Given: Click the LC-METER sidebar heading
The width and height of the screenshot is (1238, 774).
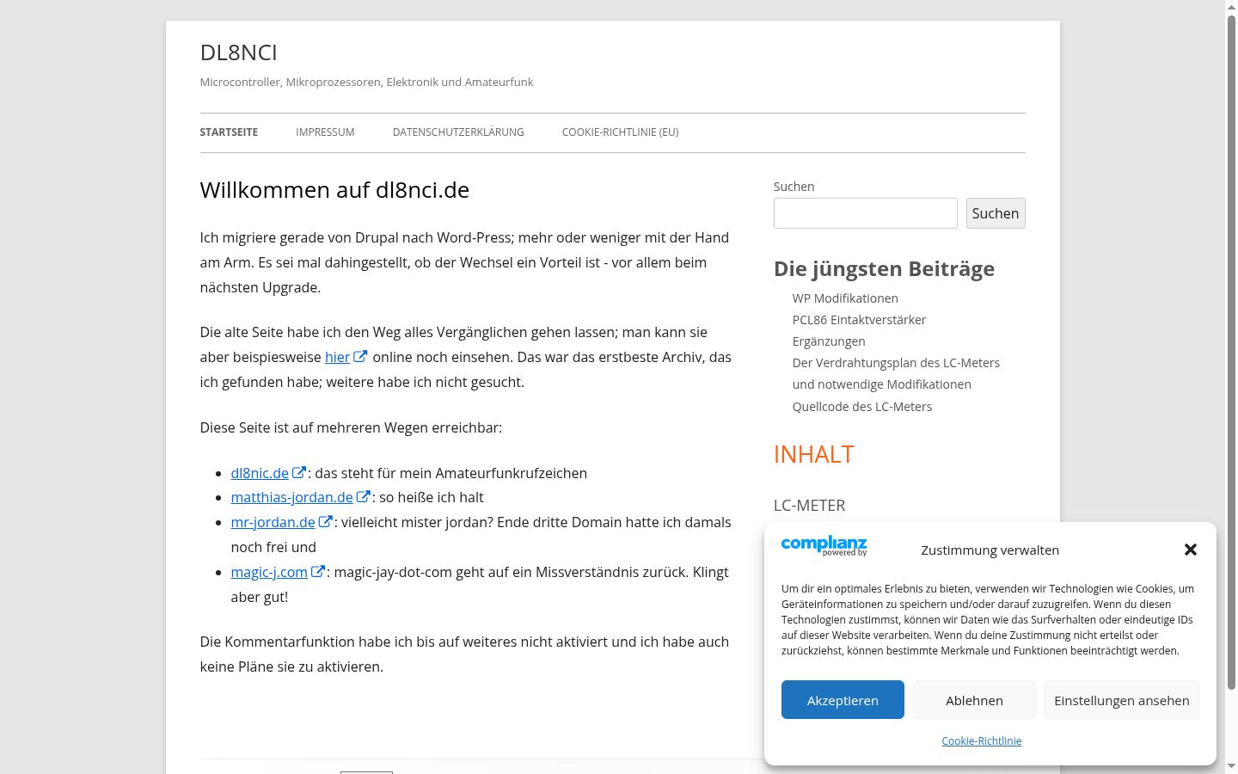Looking at the screenshot, I should 810,506.
